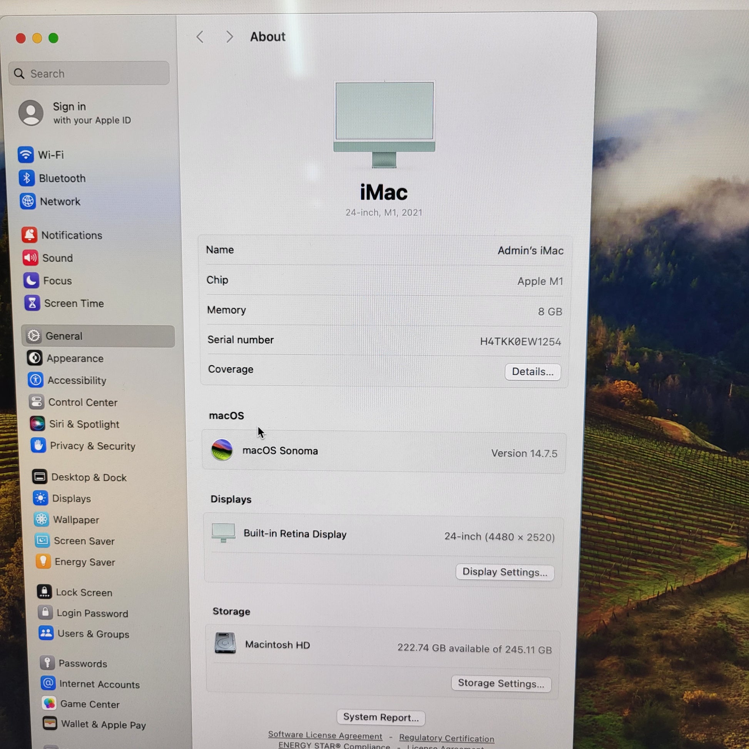Open Lock Screen icon

(44, 592)
